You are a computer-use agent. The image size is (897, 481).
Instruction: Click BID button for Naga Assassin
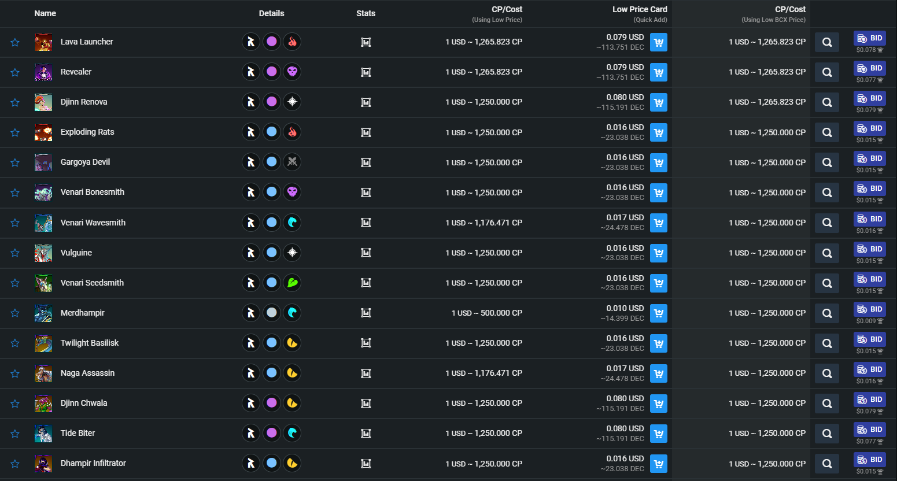(x=870, y=369)
